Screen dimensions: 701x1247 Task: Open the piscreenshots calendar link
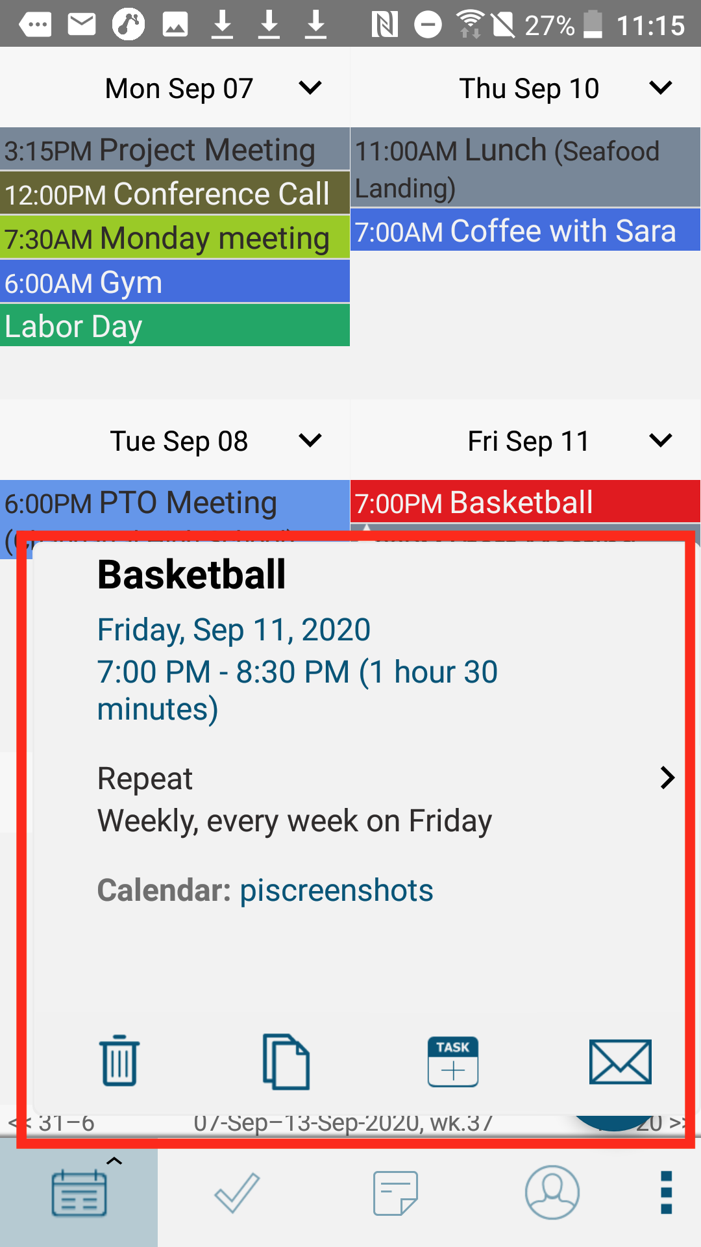(x=336, y=890)
